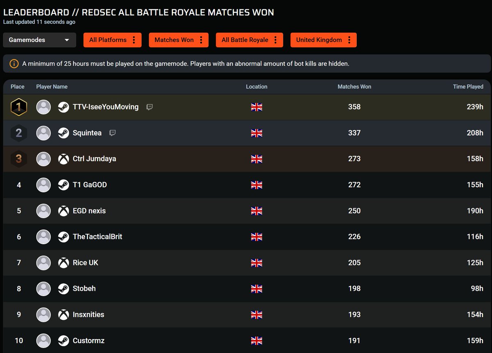Image resolution: width=492 pixels, height=353 pixels.
Task: Open player profile TTV-IseeYouMoving
Action: (106, 107)
